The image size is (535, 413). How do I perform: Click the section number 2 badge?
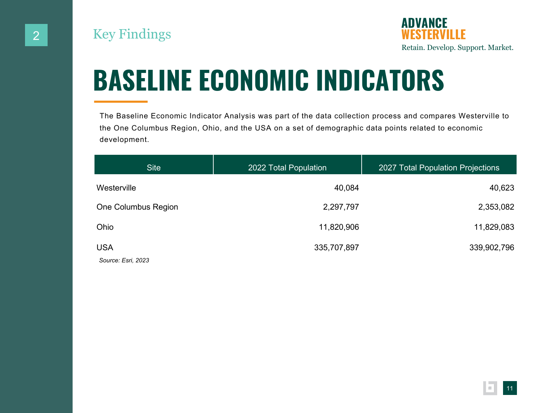click(x=36, y=35)
